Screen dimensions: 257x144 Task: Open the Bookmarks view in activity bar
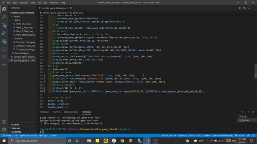click(4, 49)
